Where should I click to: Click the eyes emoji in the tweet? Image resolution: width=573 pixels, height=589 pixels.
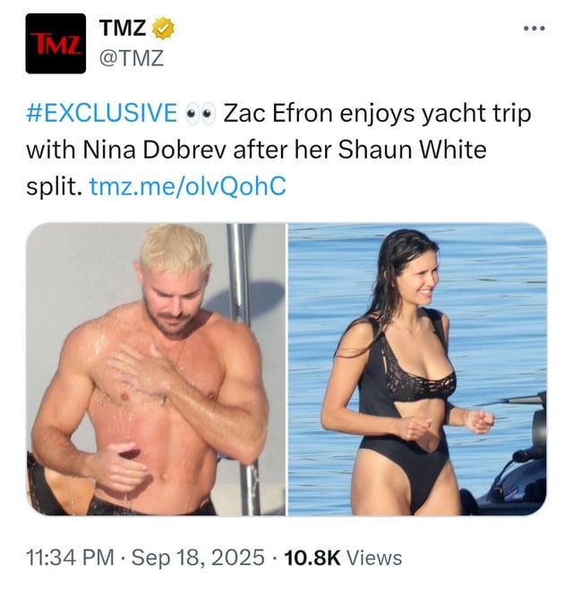(x=201, y=113)
